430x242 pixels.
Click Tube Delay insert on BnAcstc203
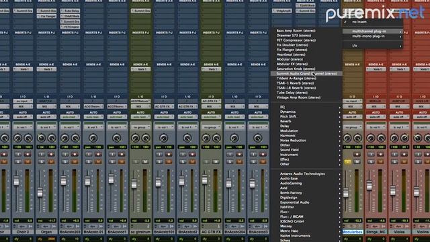pos(70,11)
